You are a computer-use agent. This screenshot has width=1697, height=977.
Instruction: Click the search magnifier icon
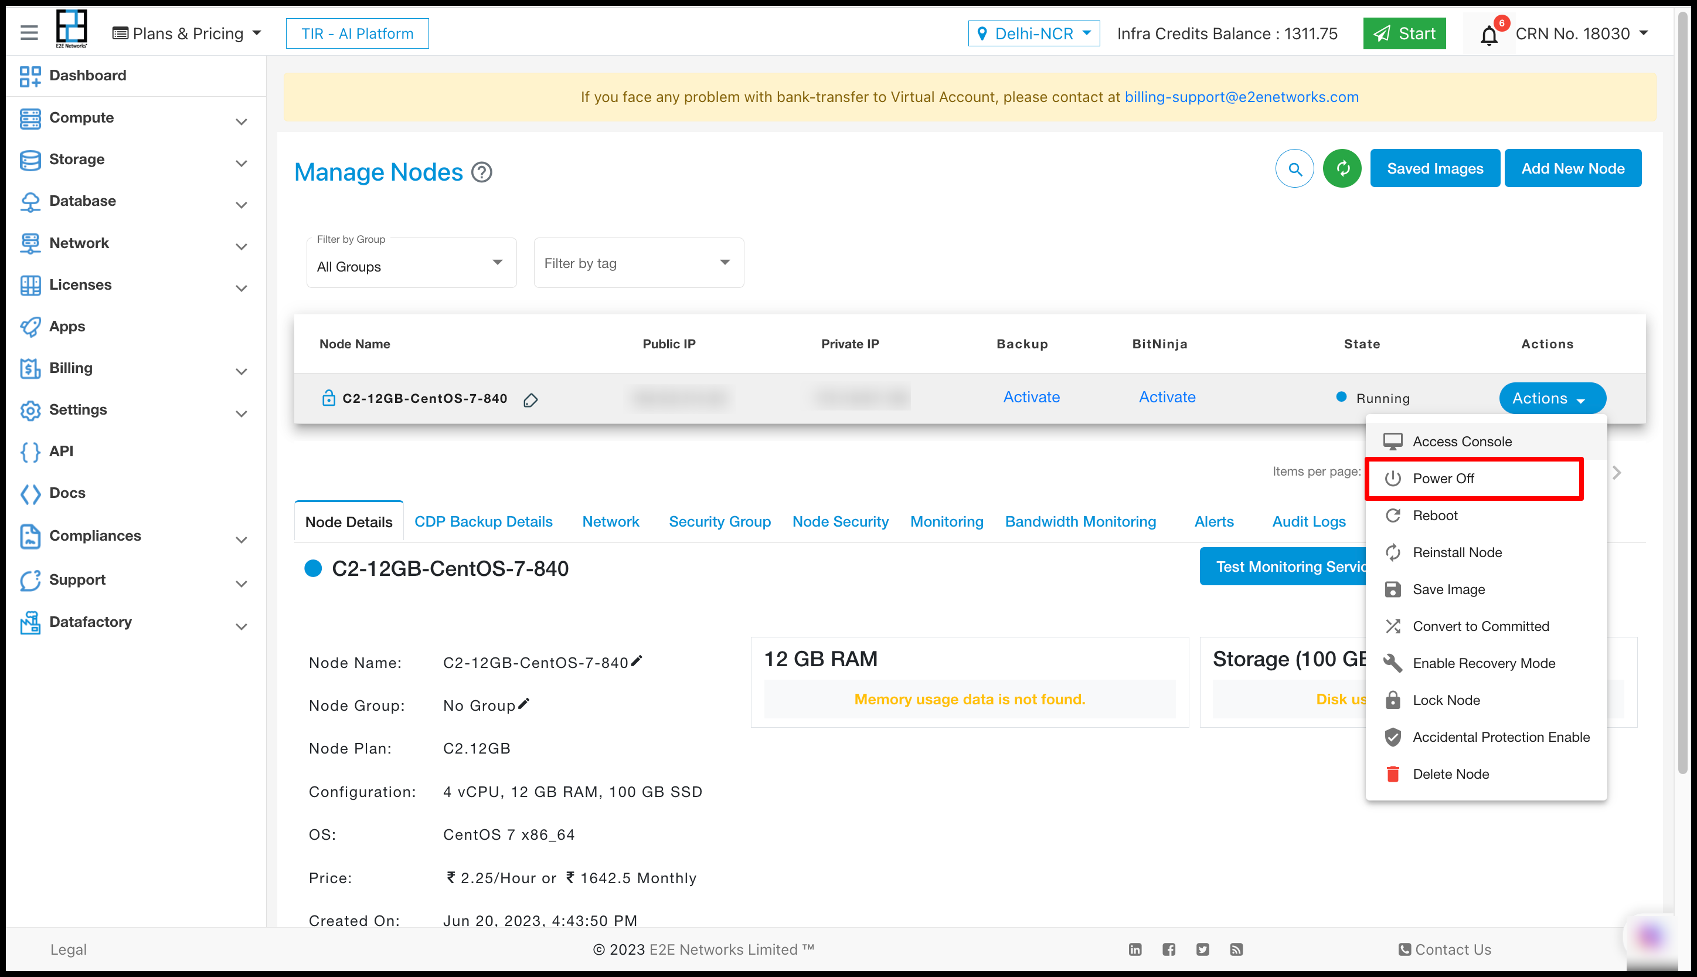coord(1296,168)
